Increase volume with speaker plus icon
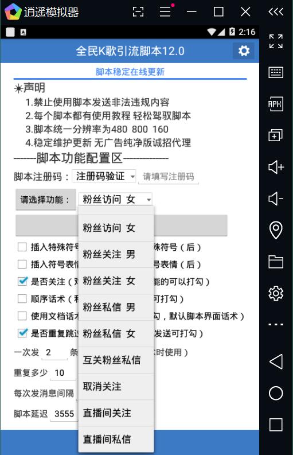 tap(276, 167)
